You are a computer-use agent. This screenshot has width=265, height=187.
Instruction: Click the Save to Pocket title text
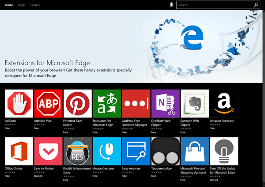pos(44,168)
